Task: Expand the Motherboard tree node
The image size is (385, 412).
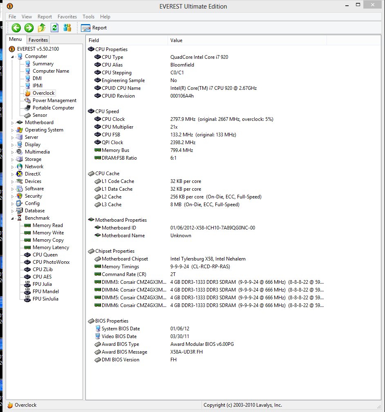Action: [12, 123]
